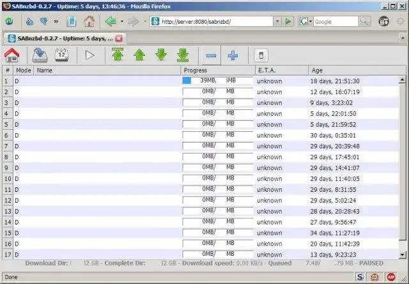409x284 pixels.
Task: Click the S icon in status bar
Action: point(360,277)
